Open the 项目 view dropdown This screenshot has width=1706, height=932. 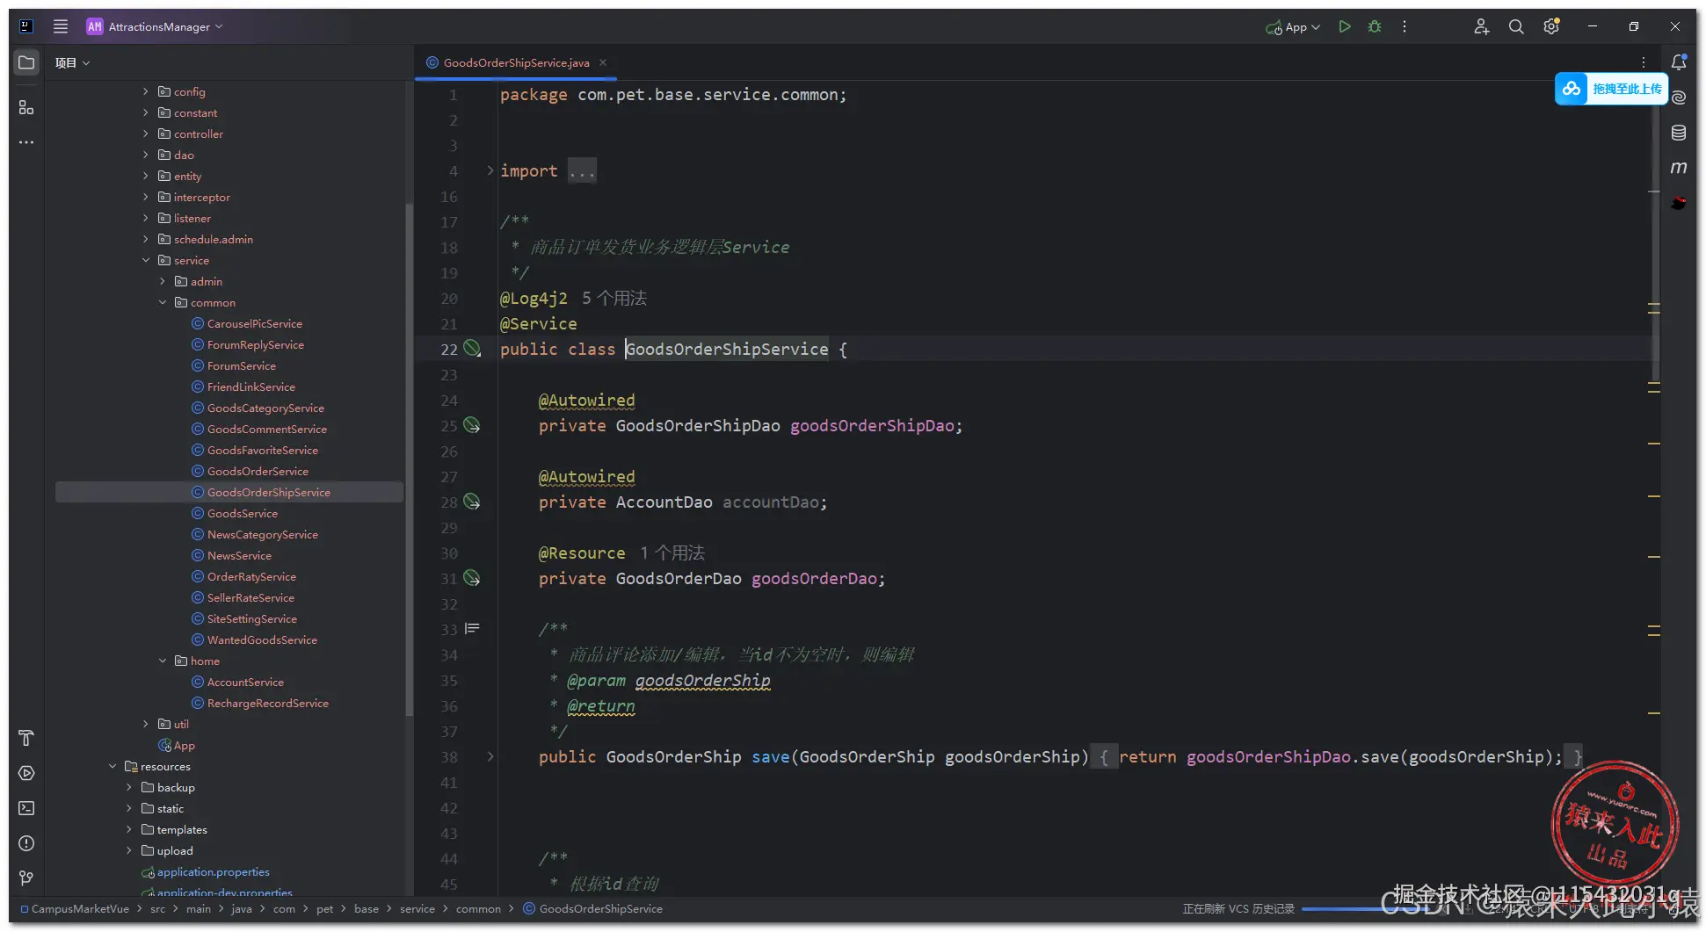[x=72, y=62]
